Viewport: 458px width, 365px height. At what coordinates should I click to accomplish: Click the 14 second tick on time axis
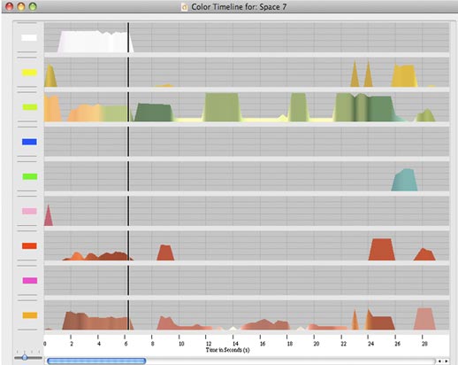point(233,337)
